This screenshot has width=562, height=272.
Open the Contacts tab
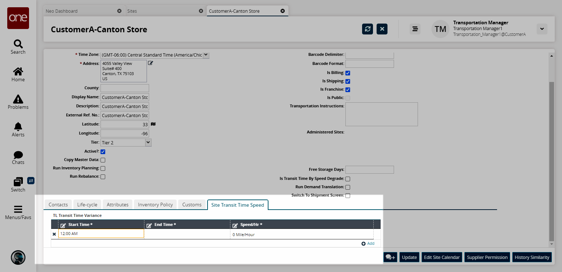point(58,205)
